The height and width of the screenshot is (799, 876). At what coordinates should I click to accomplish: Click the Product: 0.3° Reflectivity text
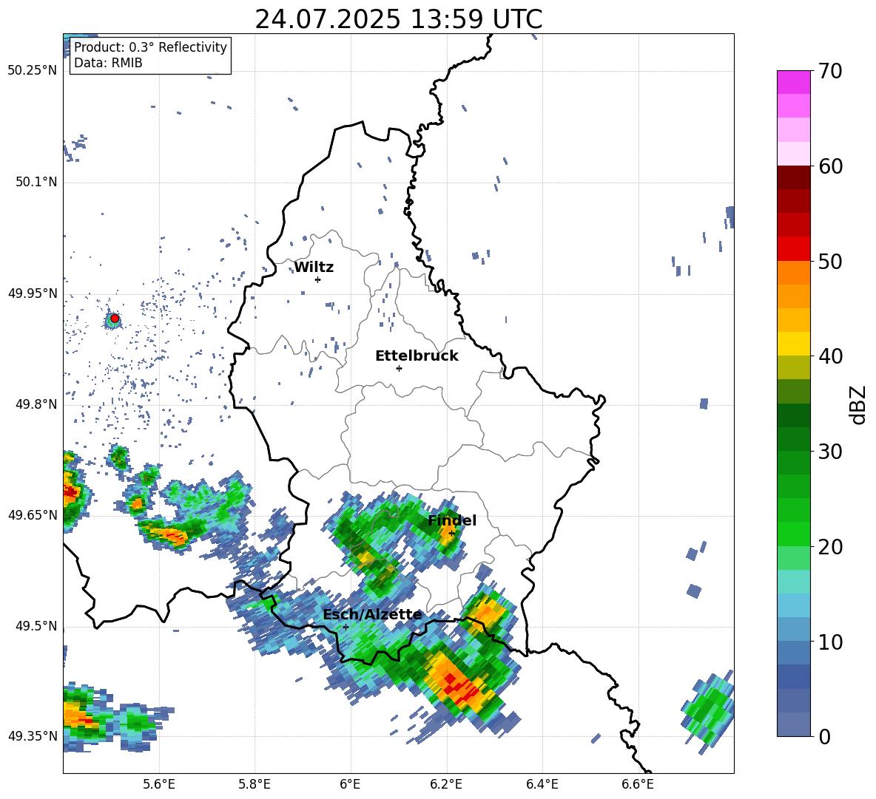pos(150,47)
